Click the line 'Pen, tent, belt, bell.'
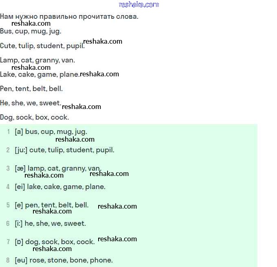The height and width of the screenshot is (267, 277). (31, 89)
